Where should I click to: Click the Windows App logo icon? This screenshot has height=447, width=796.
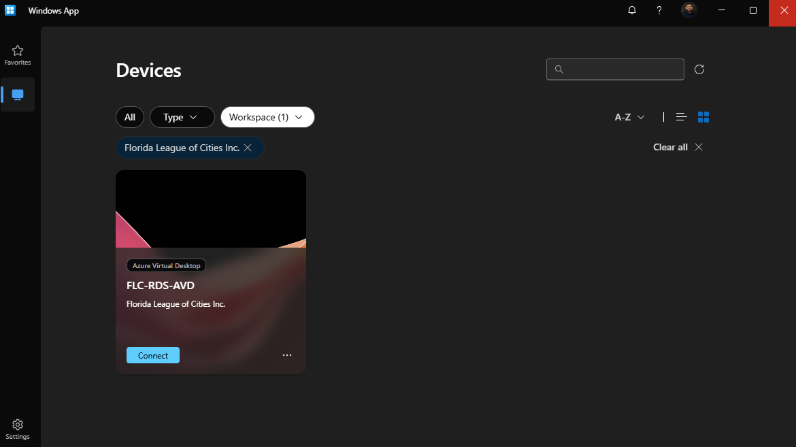[10, 10]
